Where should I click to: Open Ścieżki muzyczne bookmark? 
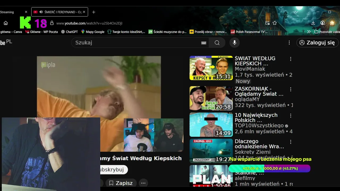[168, 32]
